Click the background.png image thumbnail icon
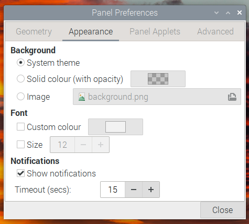The image size is (249, 224). 82,97
